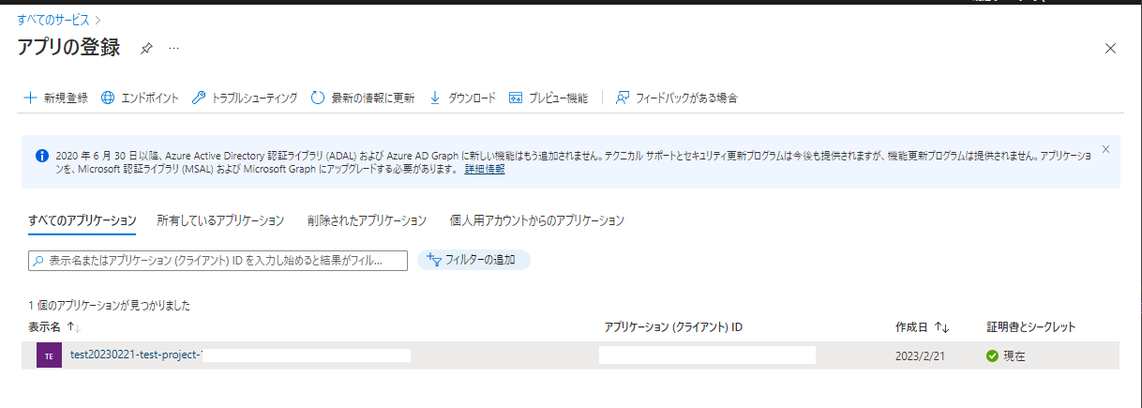Click the フィルターの追加 button
The height and width of the screenshot is (408, 1142).
[x=473, y=260]
